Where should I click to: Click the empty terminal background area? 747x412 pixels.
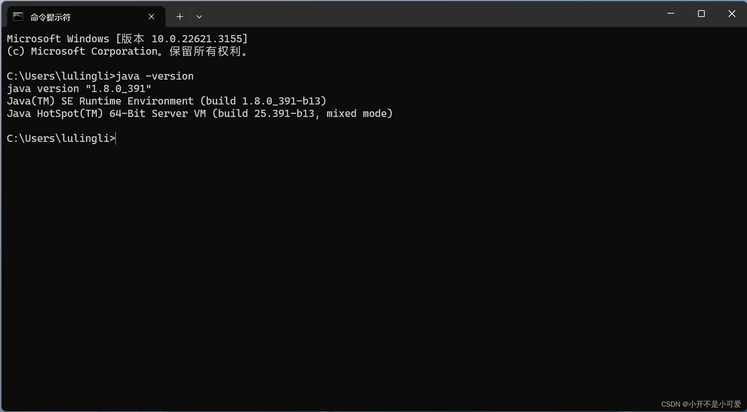pyautogui.click(x=373, y=264)
